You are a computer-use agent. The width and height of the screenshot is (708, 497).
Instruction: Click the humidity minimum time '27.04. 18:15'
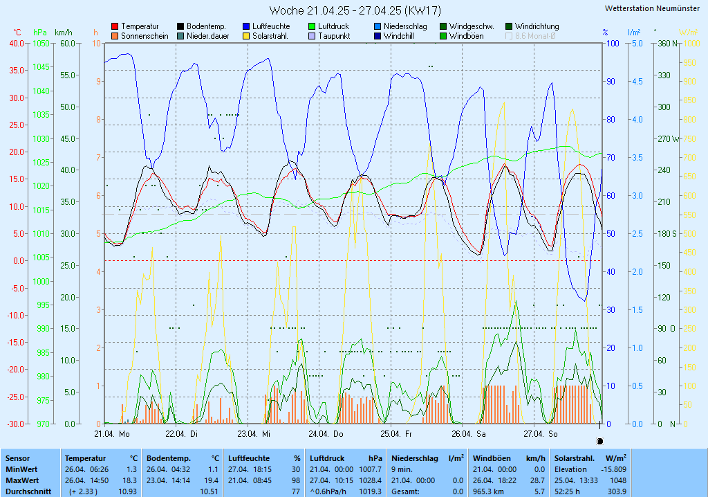pos(250,469)
